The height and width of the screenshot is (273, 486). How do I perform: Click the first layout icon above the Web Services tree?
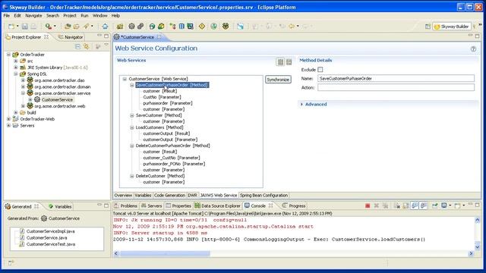click(x=280, y=62)
